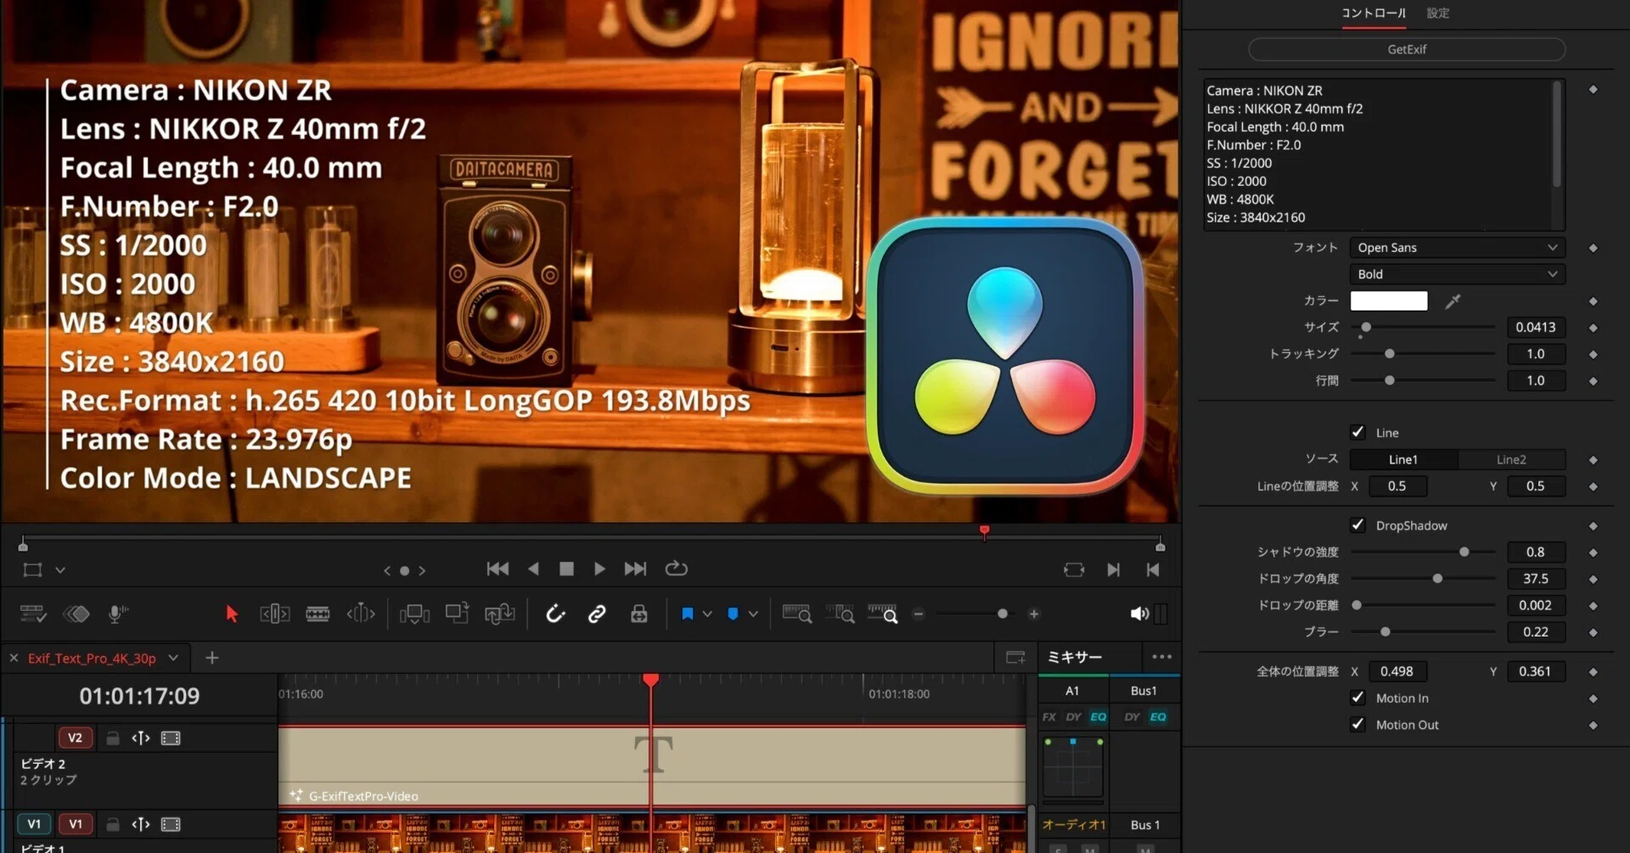Toggle Linked Selection chain icon
The image size is (1630, 853).
point(597,614)
